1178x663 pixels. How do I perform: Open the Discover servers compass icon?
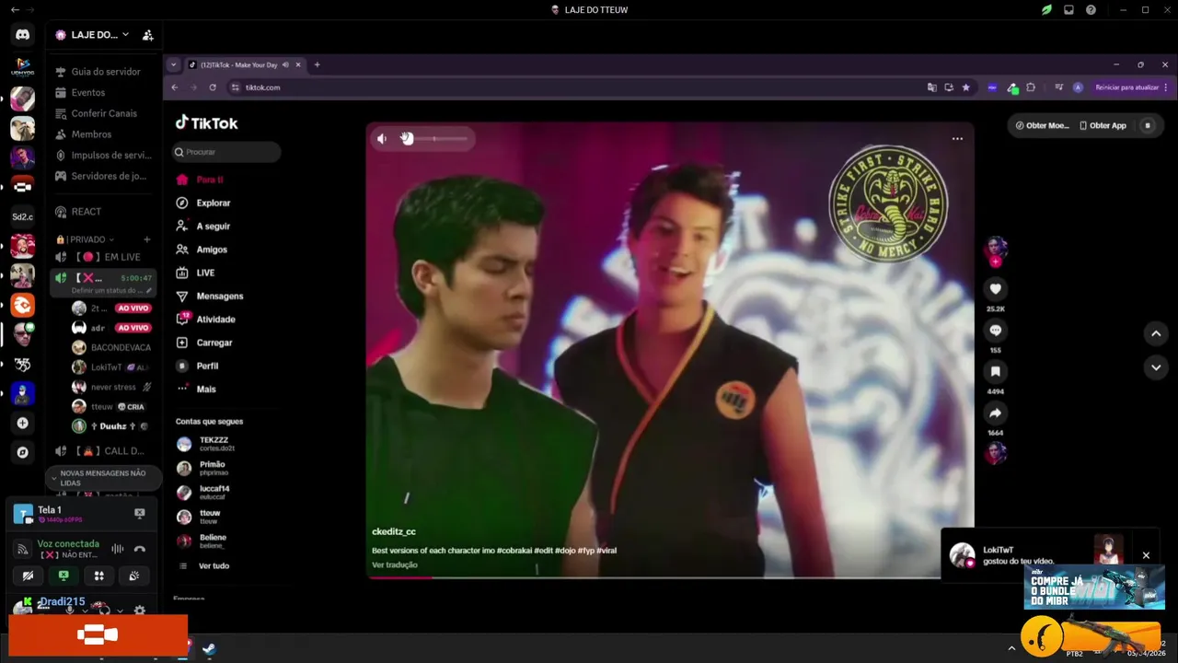(x=23, y=452)
